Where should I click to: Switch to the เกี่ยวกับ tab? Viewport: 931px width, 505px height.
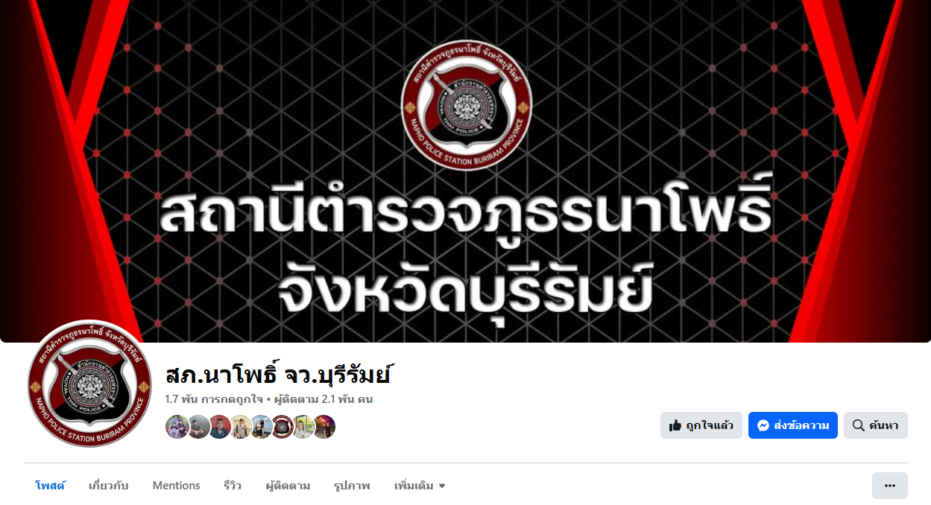coord(109,486)
